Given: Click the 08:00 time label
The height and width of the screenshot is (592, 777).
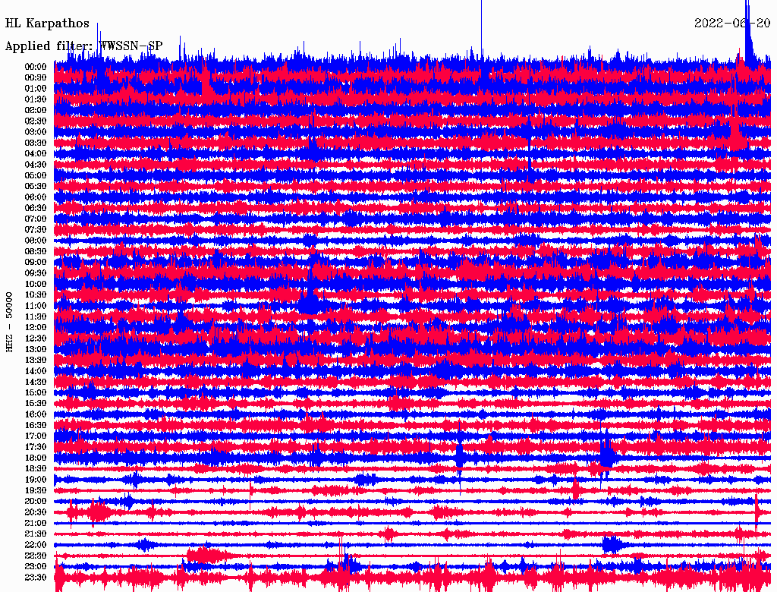Looking at the screenshot, I should (x=36, y=241).
